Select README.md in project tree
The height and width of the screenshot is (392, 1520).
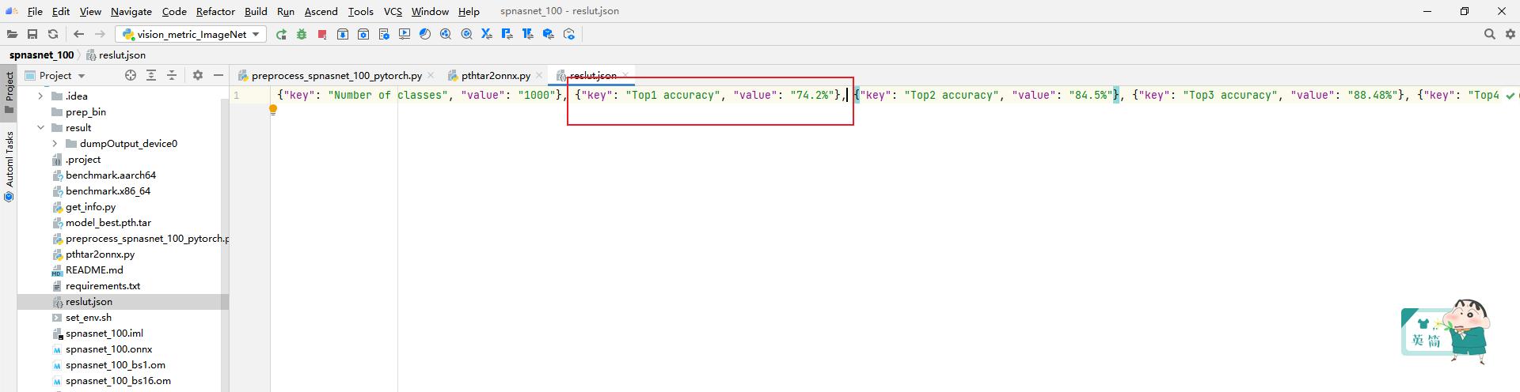point(94,269)
